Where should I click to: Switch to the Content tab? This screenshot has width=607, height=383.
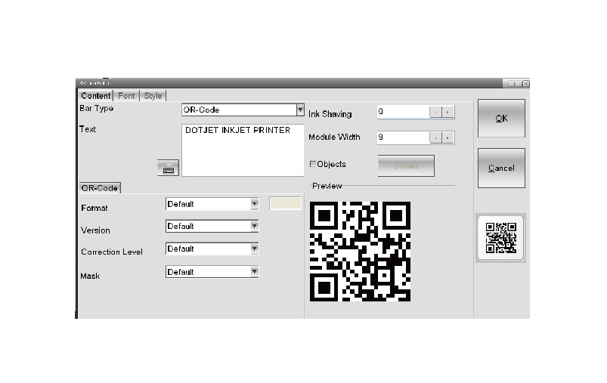coord(95,95)
